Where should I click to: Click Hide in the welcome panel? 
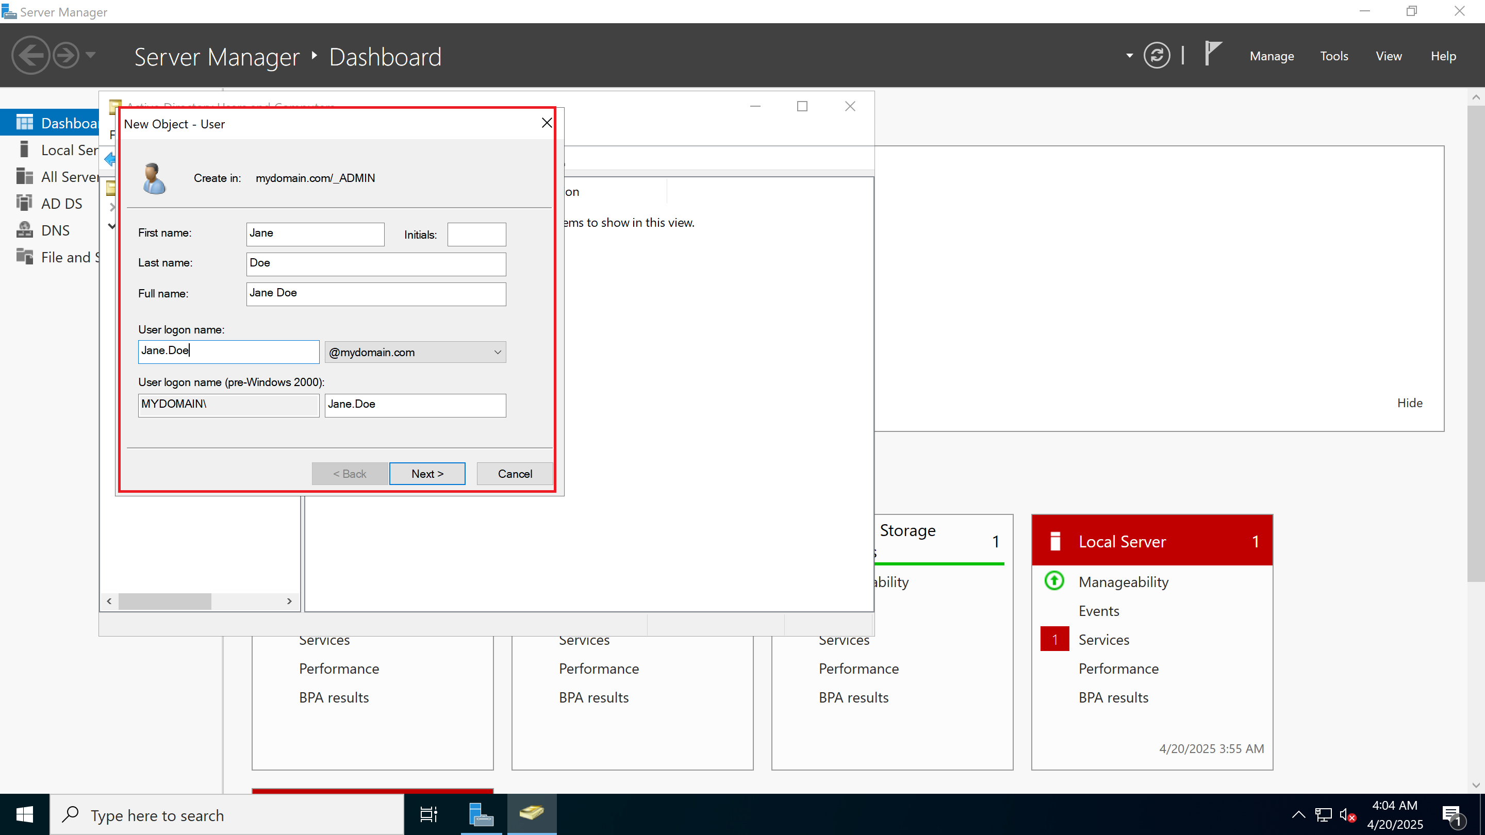click(x=1410, y=403)
